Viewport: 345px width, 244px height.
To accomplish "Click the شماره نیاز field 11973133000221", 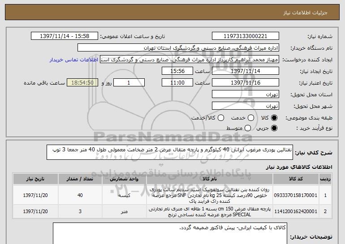I will click(246, 36).
